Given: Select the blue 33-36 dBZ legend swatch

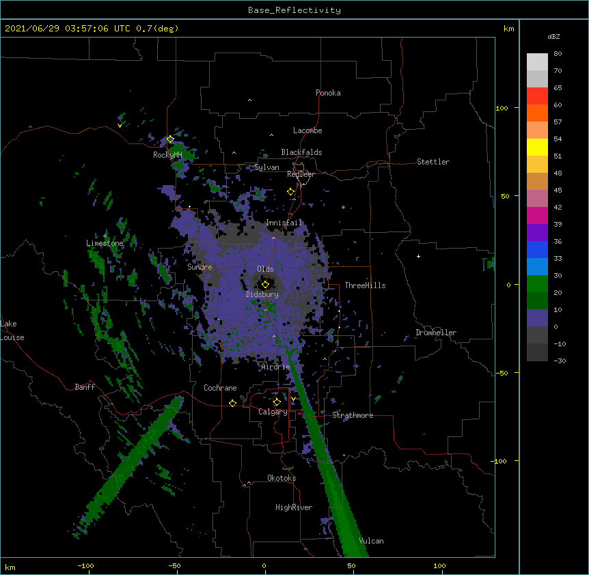Looking at the screenshot, I should (537, 249).
